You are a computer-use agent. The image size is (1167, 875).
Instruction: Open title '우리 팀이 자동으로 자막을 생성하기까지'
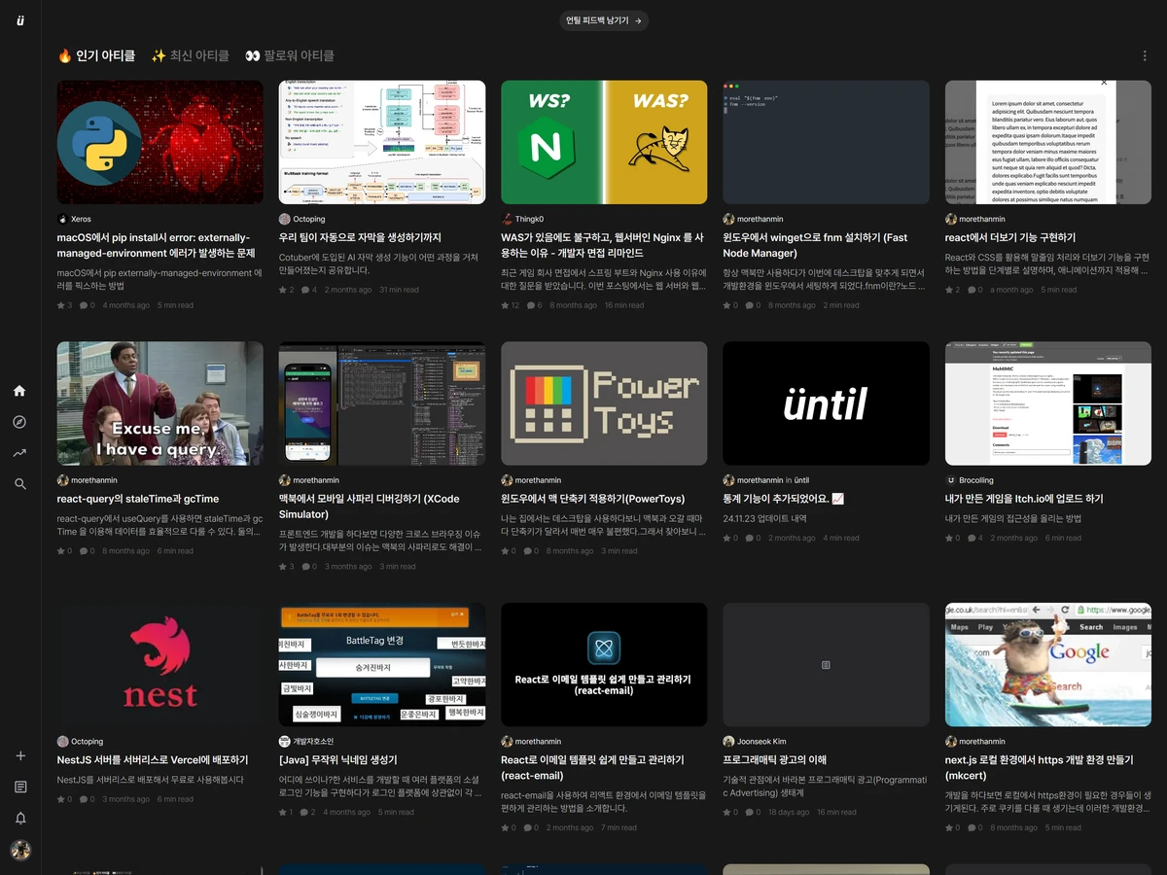(360, 237)
